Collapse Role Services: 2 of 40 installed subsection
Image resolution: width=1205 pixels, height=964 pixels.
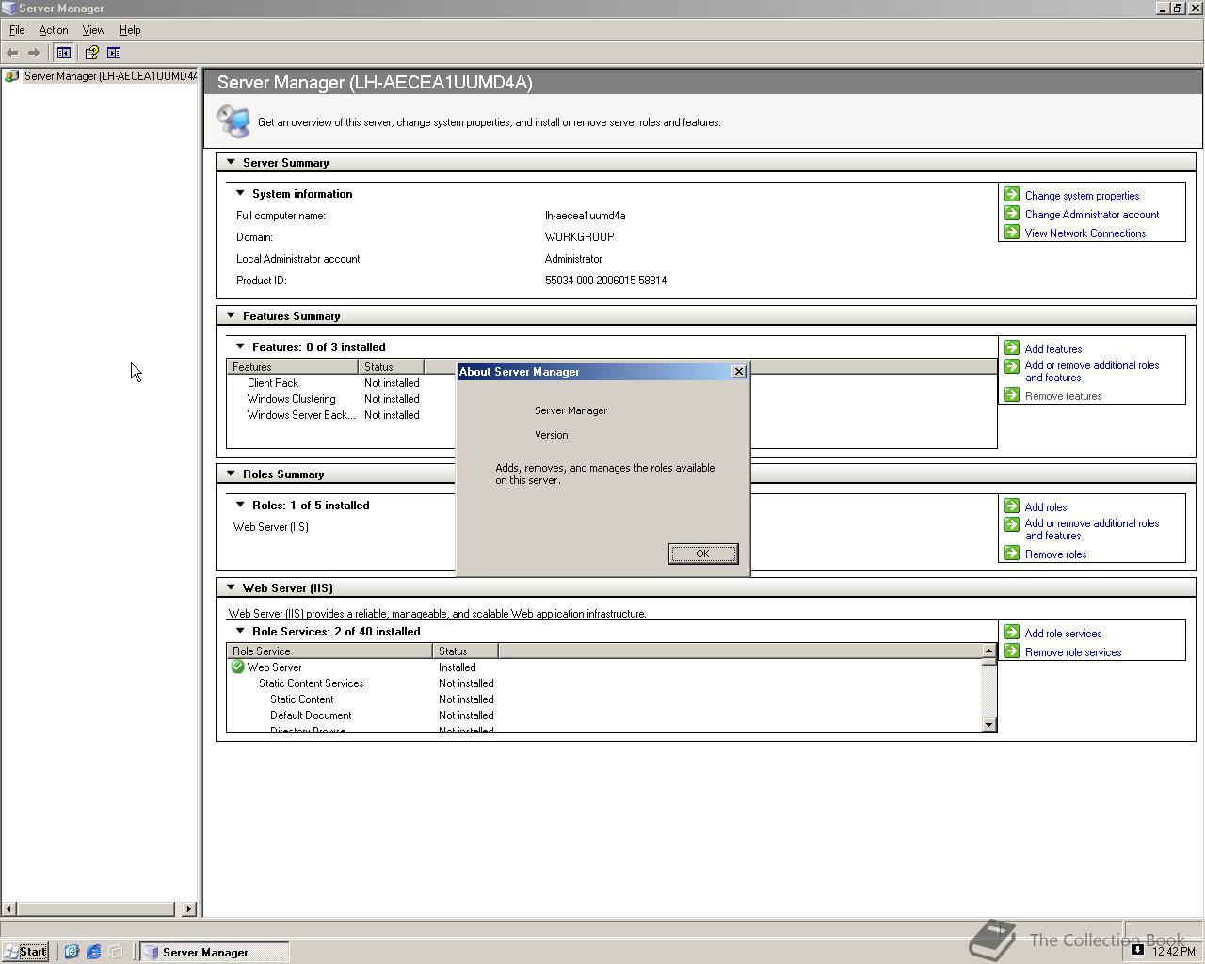coord(240,631)
